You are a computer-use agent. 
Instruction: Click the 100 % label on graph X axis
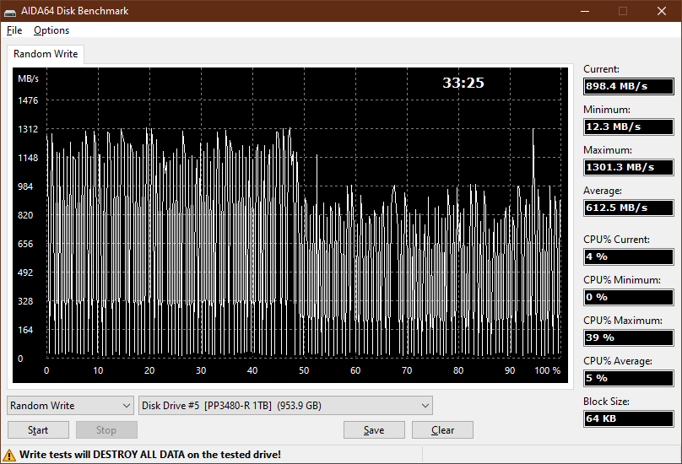[548, 370]
